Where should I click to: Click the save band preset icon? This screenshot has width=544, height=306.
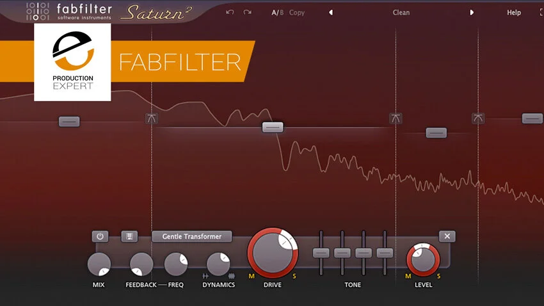pyautogui.click(x=129, y=236)
